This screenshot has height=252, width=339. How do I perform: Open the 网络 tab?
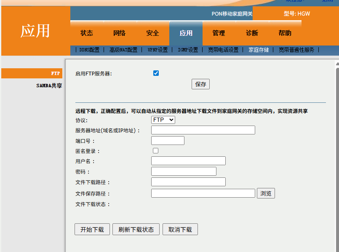[120, 33]
